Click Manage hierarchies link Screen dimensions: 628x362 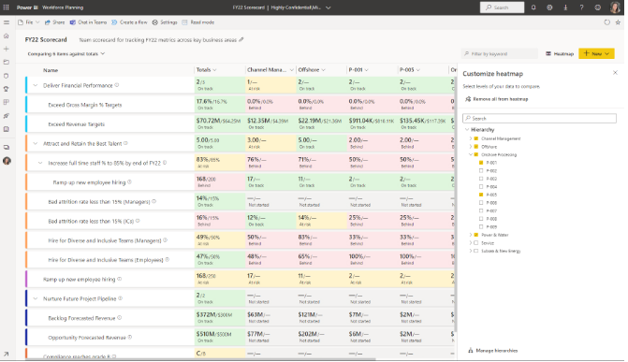point(492,351)
